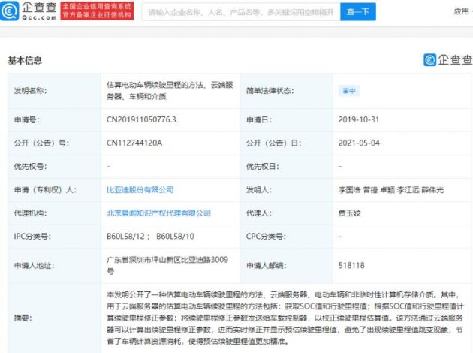Click the blue 查一下 search button

pos(358,12)
